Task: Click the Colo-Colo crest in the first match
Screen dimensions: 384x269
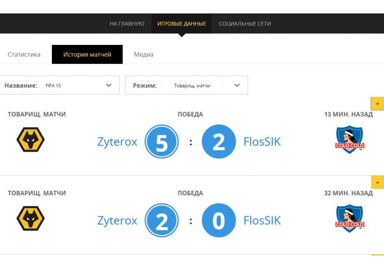Action: coord(349,140)
